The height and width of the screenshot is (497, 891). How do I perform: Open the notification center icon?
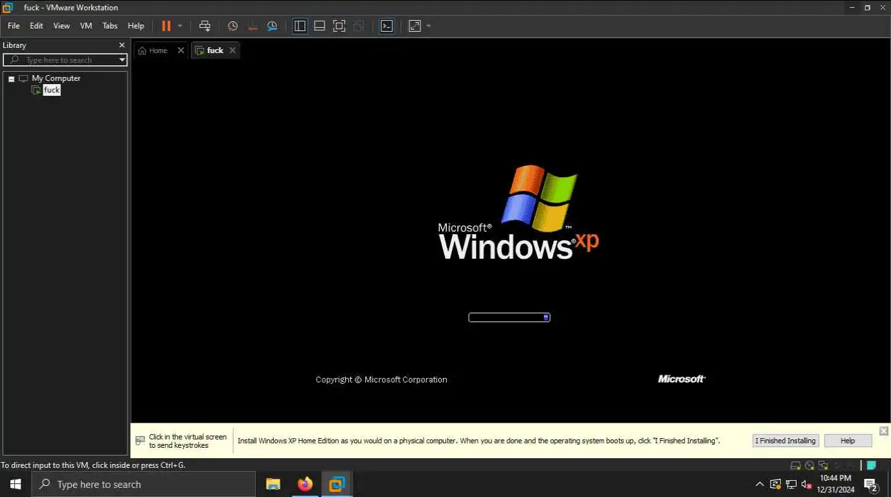tap(872, 484)
